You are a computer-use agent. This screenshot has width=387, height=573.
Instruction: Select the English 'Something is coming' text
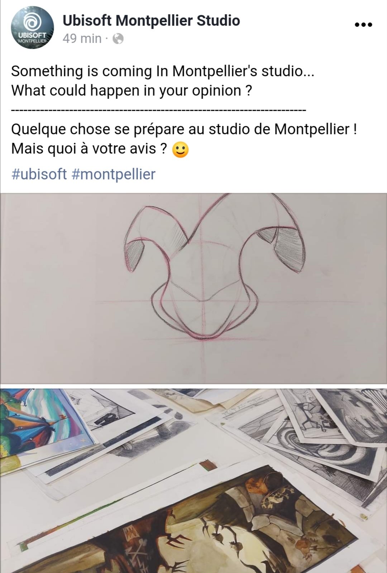[x=163, y=71]
